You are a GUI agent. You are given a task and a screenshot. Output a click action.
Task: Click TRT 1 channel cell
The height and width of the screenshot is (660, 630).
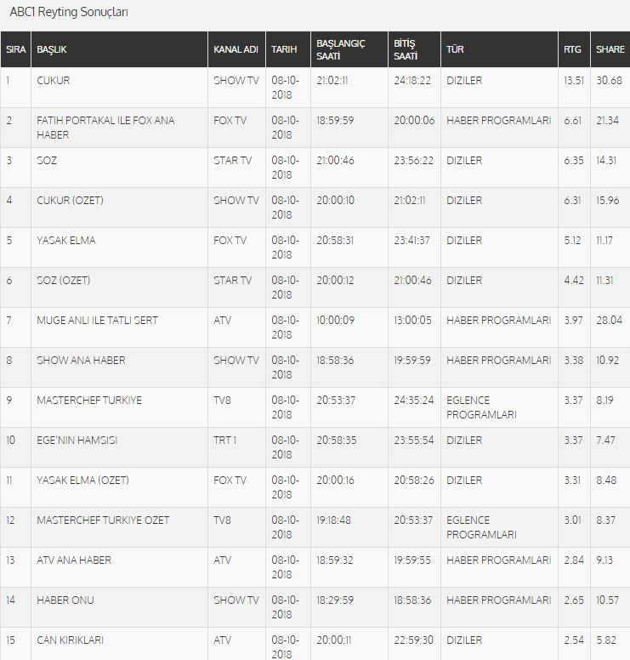[224, 441]
